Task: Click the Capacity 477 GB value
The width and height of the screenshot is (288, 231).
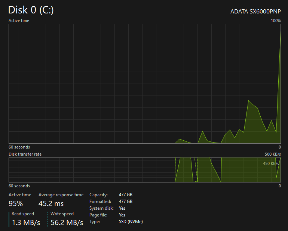Action: click(x=126, y=195)
